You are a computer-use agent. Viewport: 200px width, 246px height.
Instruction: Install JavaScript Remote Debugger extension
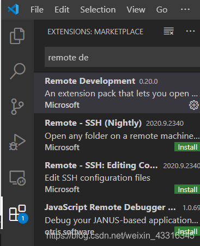click(x=187, y=231)
